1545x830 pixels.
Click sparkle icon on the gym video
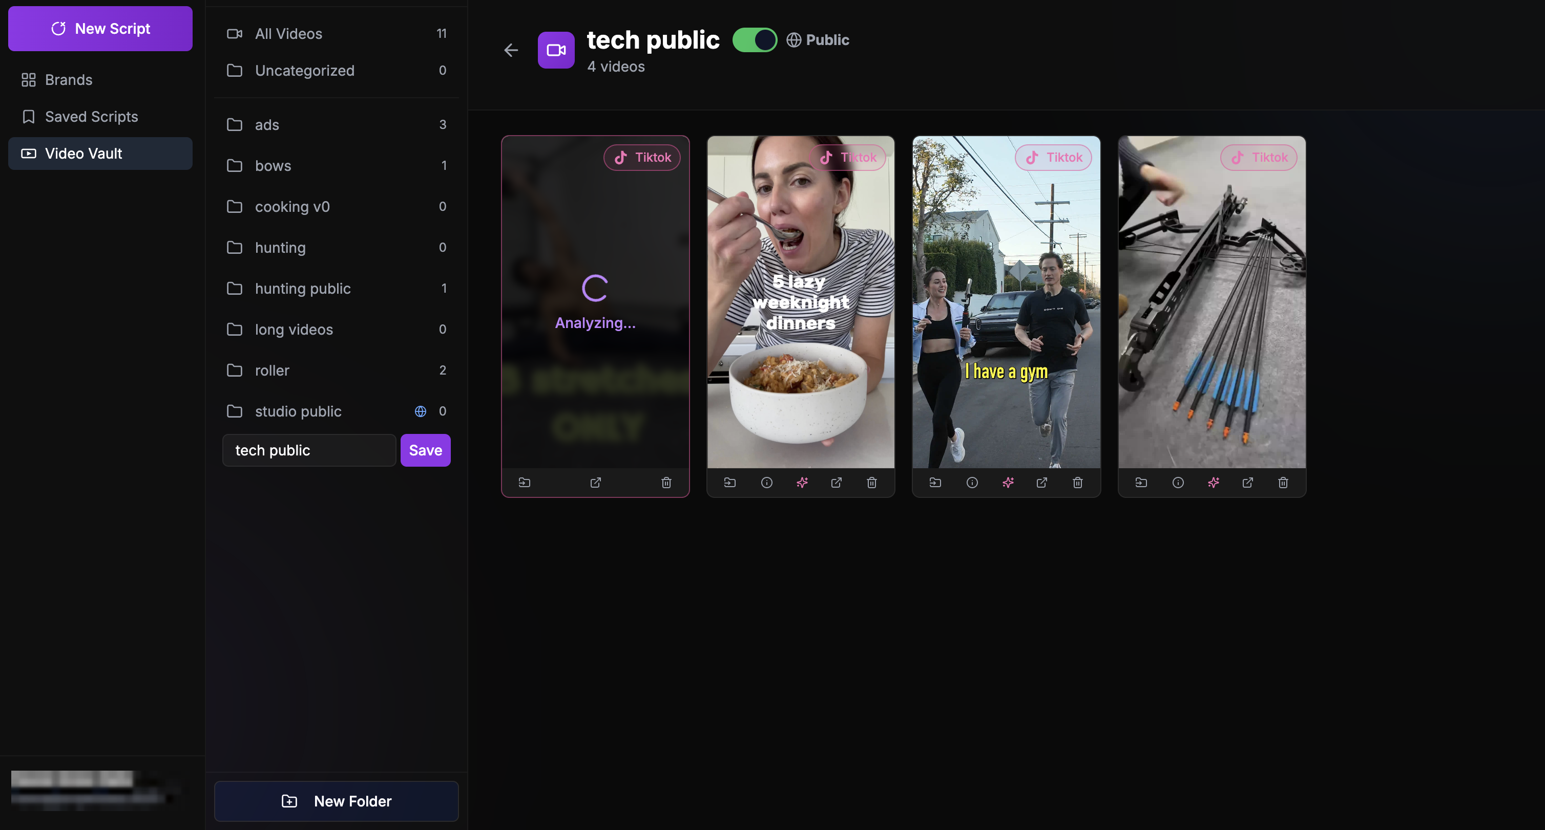(1008, 483)
